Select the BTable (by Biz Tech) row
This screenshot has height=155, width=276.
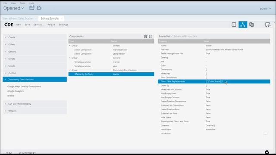[111, 74]
